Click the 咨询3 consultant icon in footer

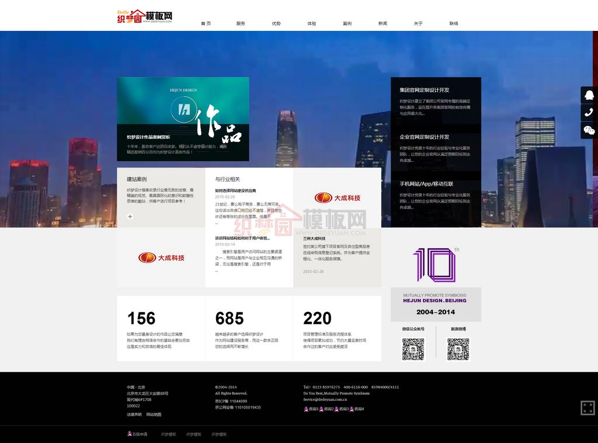[336, 409]
